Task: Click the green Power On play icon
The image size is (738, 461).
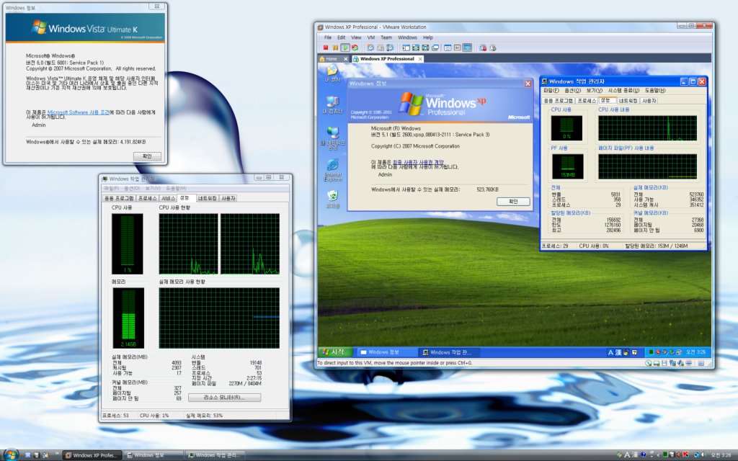Action: (x=345, y=48)
